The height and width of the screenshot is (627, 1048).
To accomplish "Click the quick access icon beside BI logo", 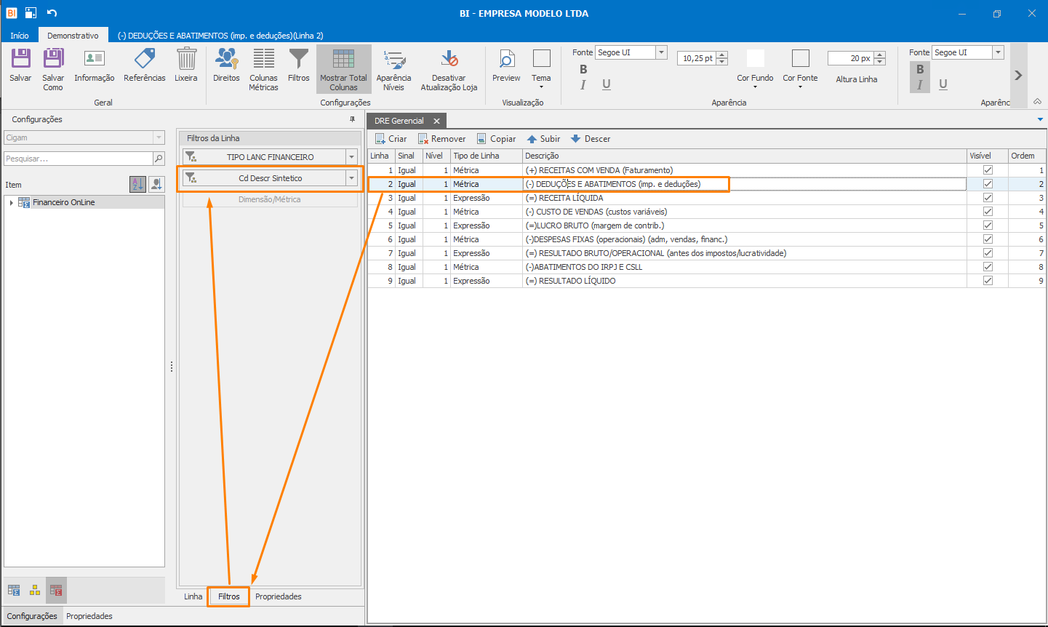I will click(31, 13).
